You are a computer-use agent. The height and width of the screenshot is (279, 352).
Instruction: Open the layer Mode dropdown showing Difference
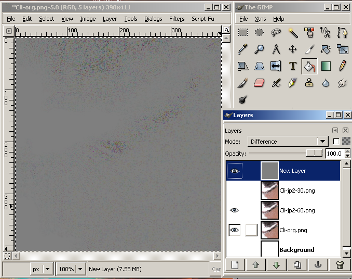point(288,142)
